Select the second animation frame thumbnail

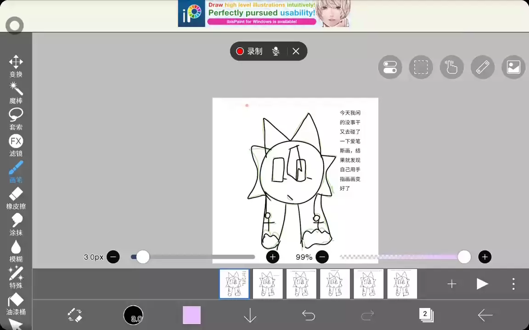pyautogui.click(x=268, y=284)
